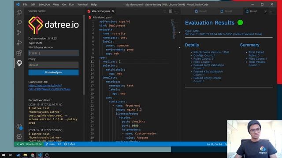Click the Run Analysis button

(x=53, y=72)
